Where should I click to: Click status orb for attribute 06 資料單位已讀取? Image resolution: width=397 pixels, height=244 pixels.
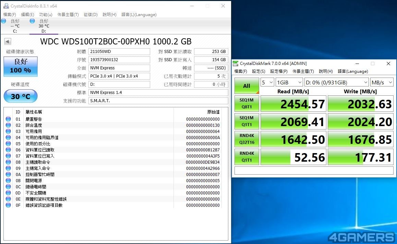8,150
